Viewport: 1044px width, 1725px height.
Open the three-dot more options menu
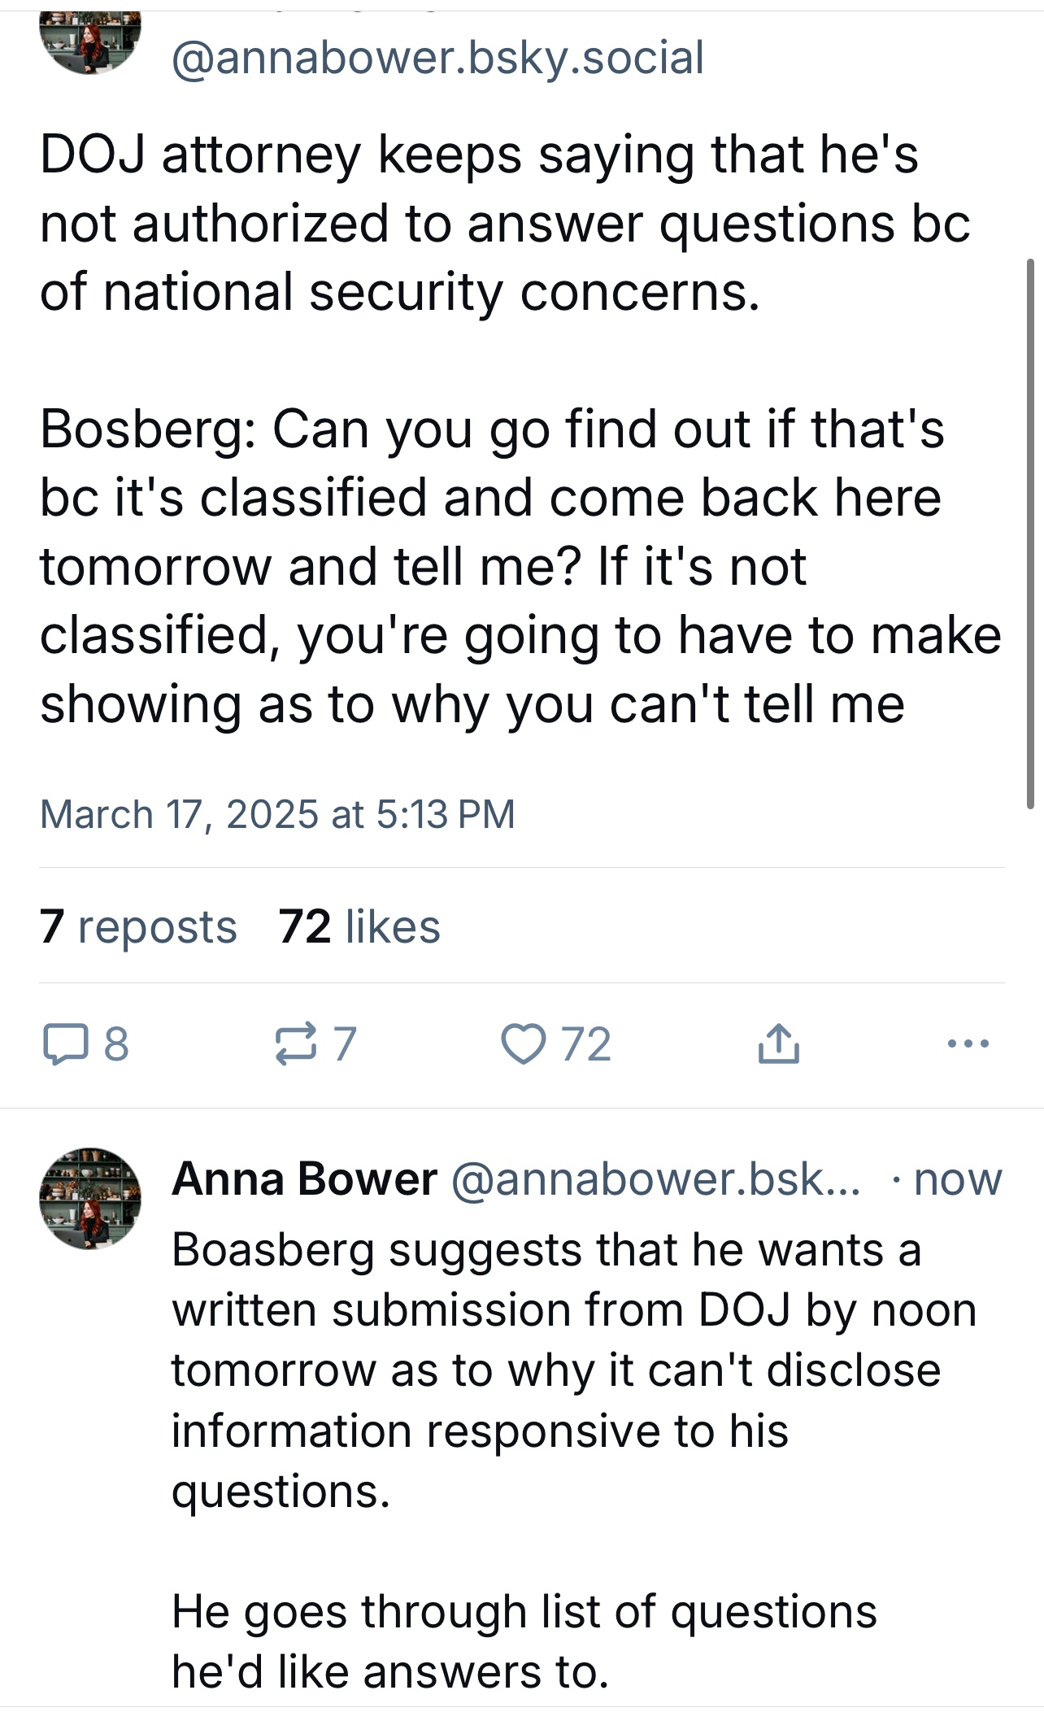(x=968, y=1043)
